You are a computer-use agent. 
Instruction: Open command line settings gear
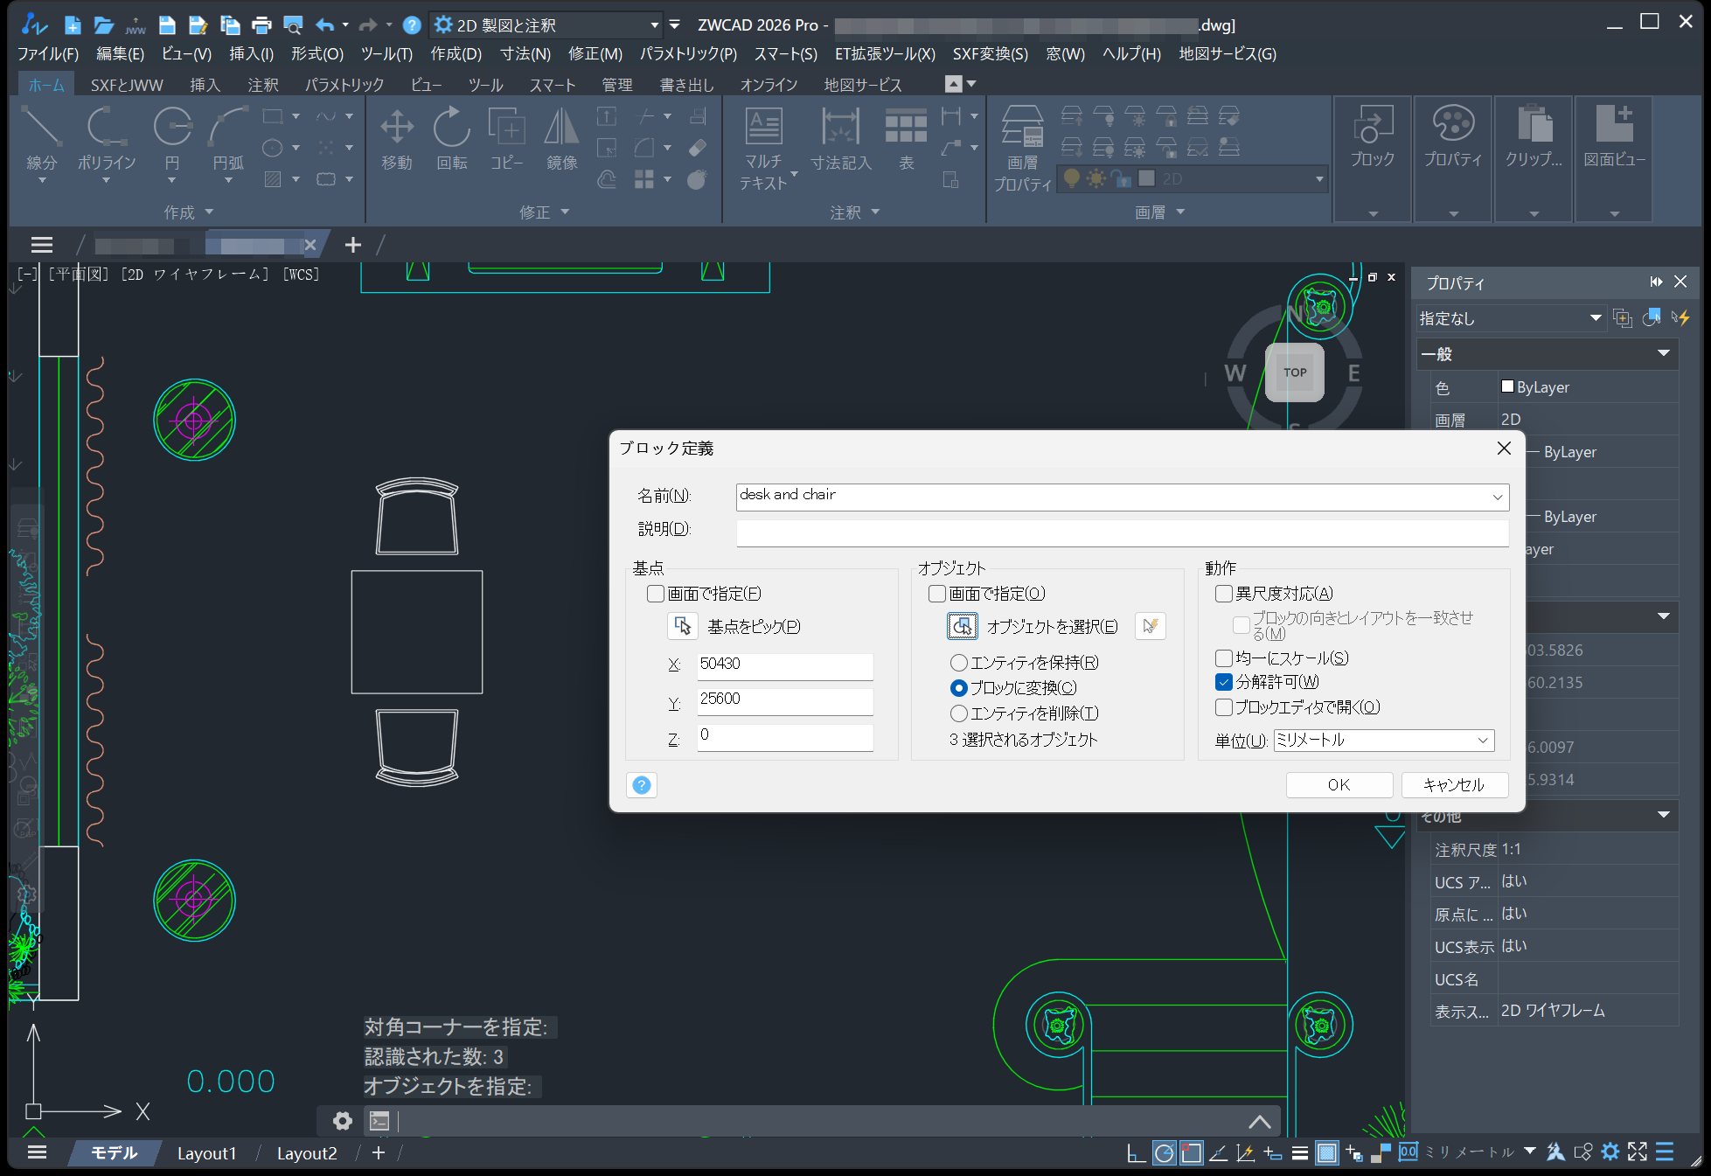[x=343, y=1121]
